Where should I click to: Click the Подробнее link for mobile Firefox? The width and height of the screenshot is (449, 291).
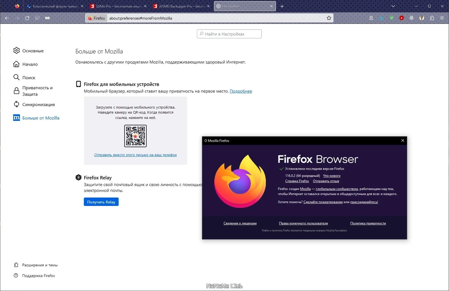click(x=241, y=91)
